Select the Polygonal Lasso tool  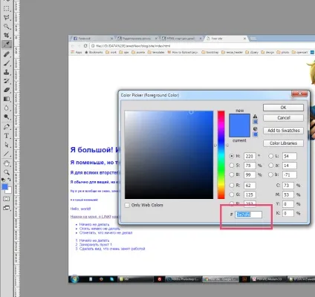point(7,18)
